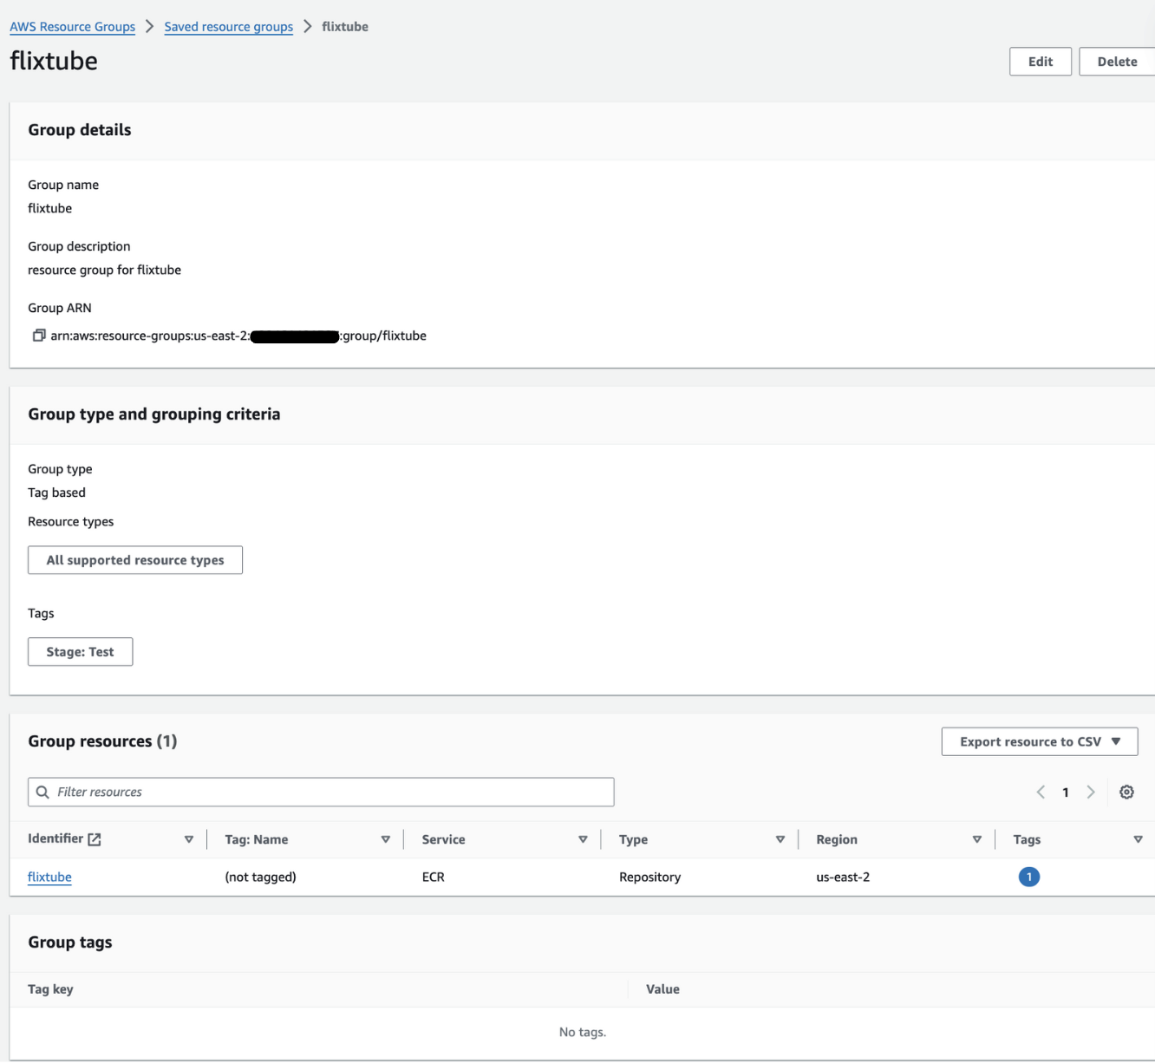Image resolution: width=1155 pixels, height=1063 pixels.
Task: Sort by Tags column arrow
Action: (x=1138, y=839)
